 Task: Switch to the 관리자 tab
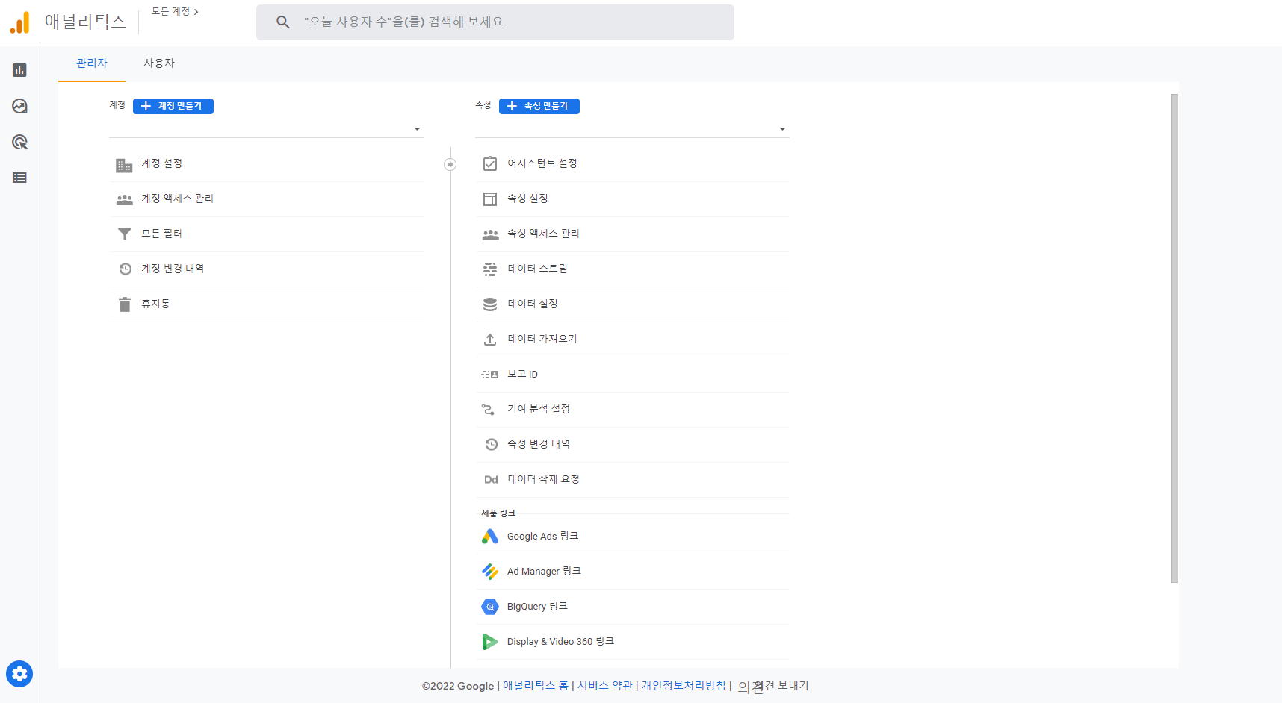click(x=92, y=63)
